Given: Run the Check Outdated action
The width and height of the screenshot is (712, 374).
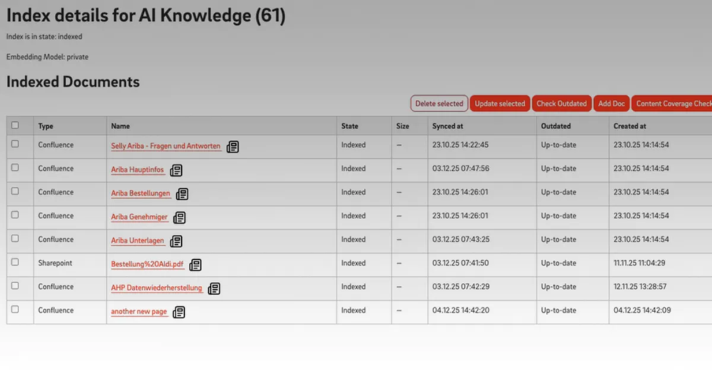Looking at the screenshot, I should [561, 103].
